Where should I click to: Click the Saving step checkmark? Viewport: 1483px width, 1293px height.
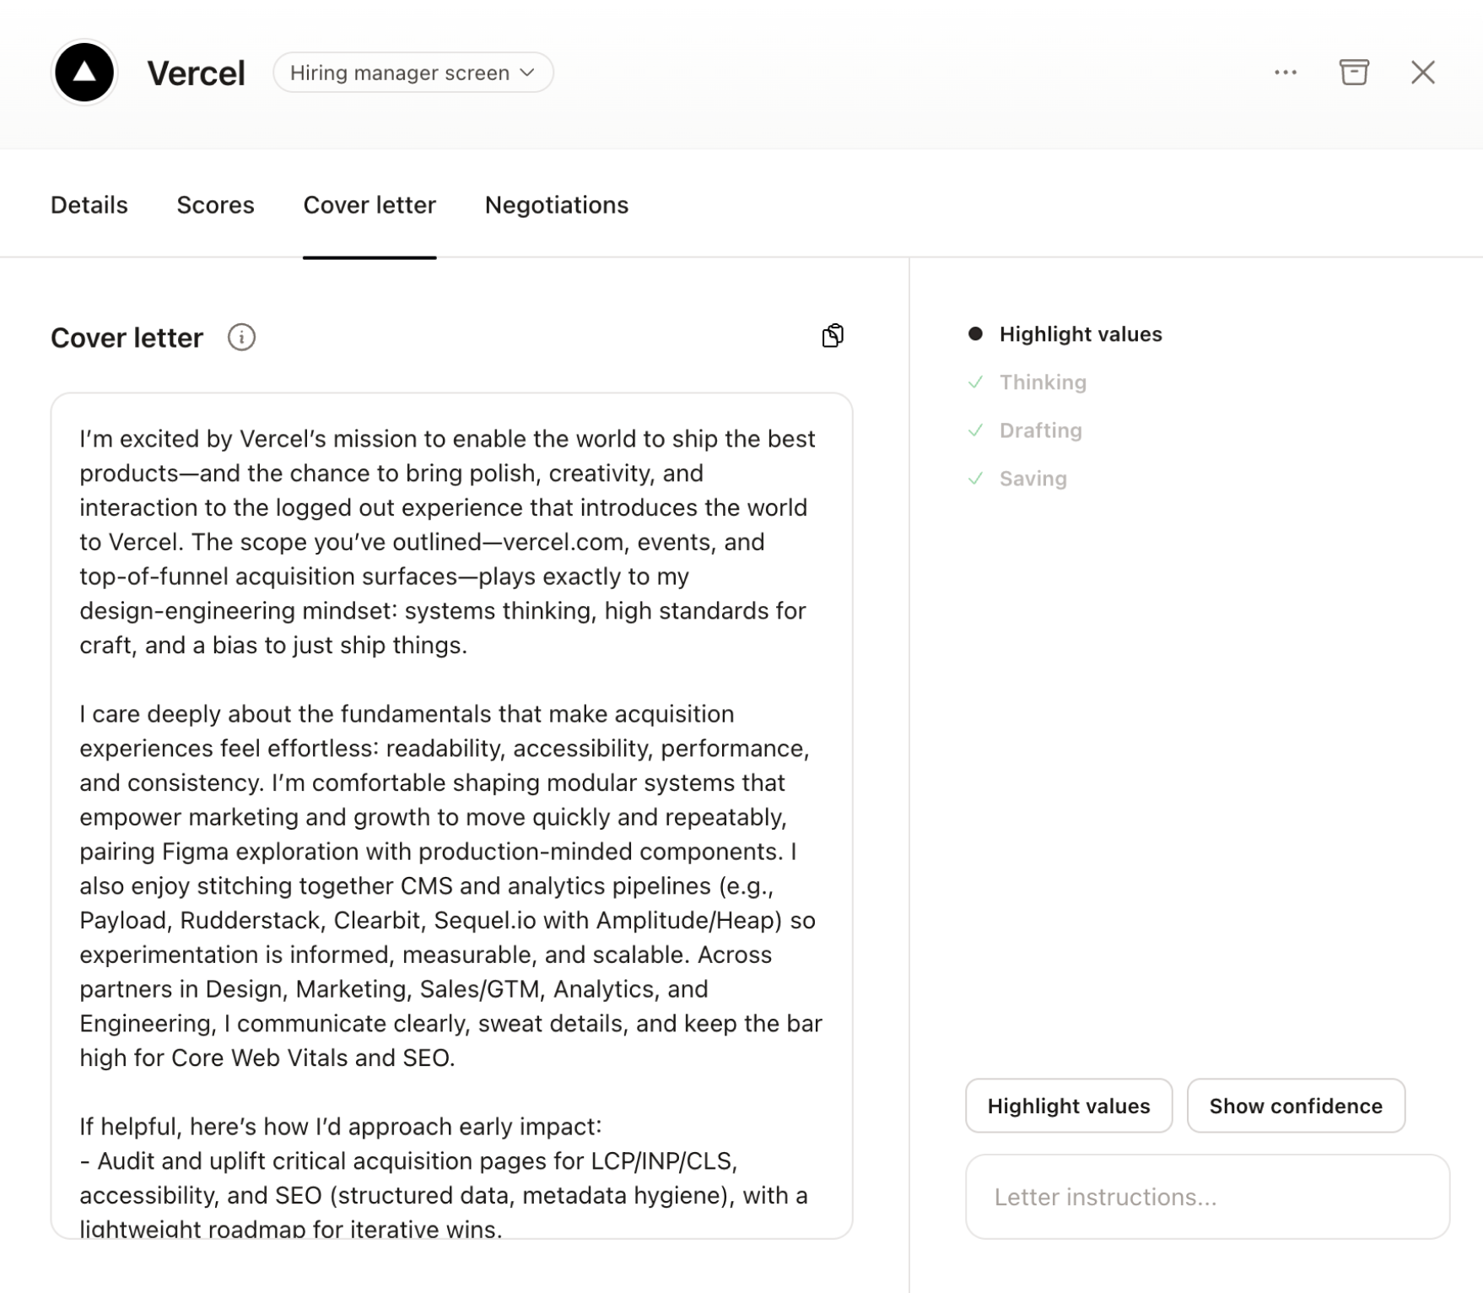pyautogui.click(x=975, y=479)
